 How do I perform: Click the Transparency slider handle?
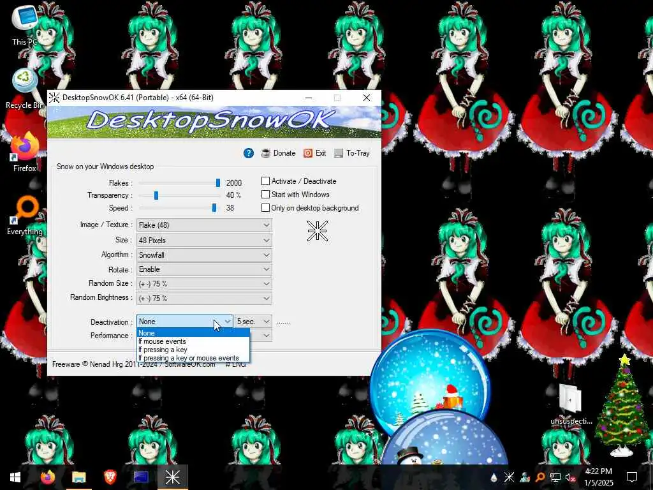tap(156, 195)
